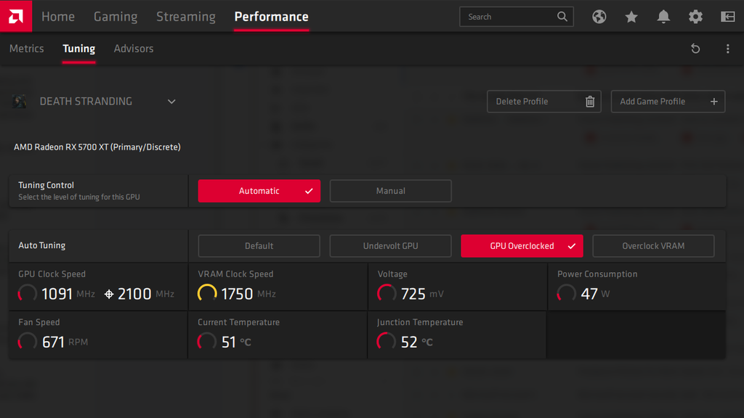Open Radeon settings gear icon
The width and height of the screenshot is (744, 418).
tap(695, 16)
